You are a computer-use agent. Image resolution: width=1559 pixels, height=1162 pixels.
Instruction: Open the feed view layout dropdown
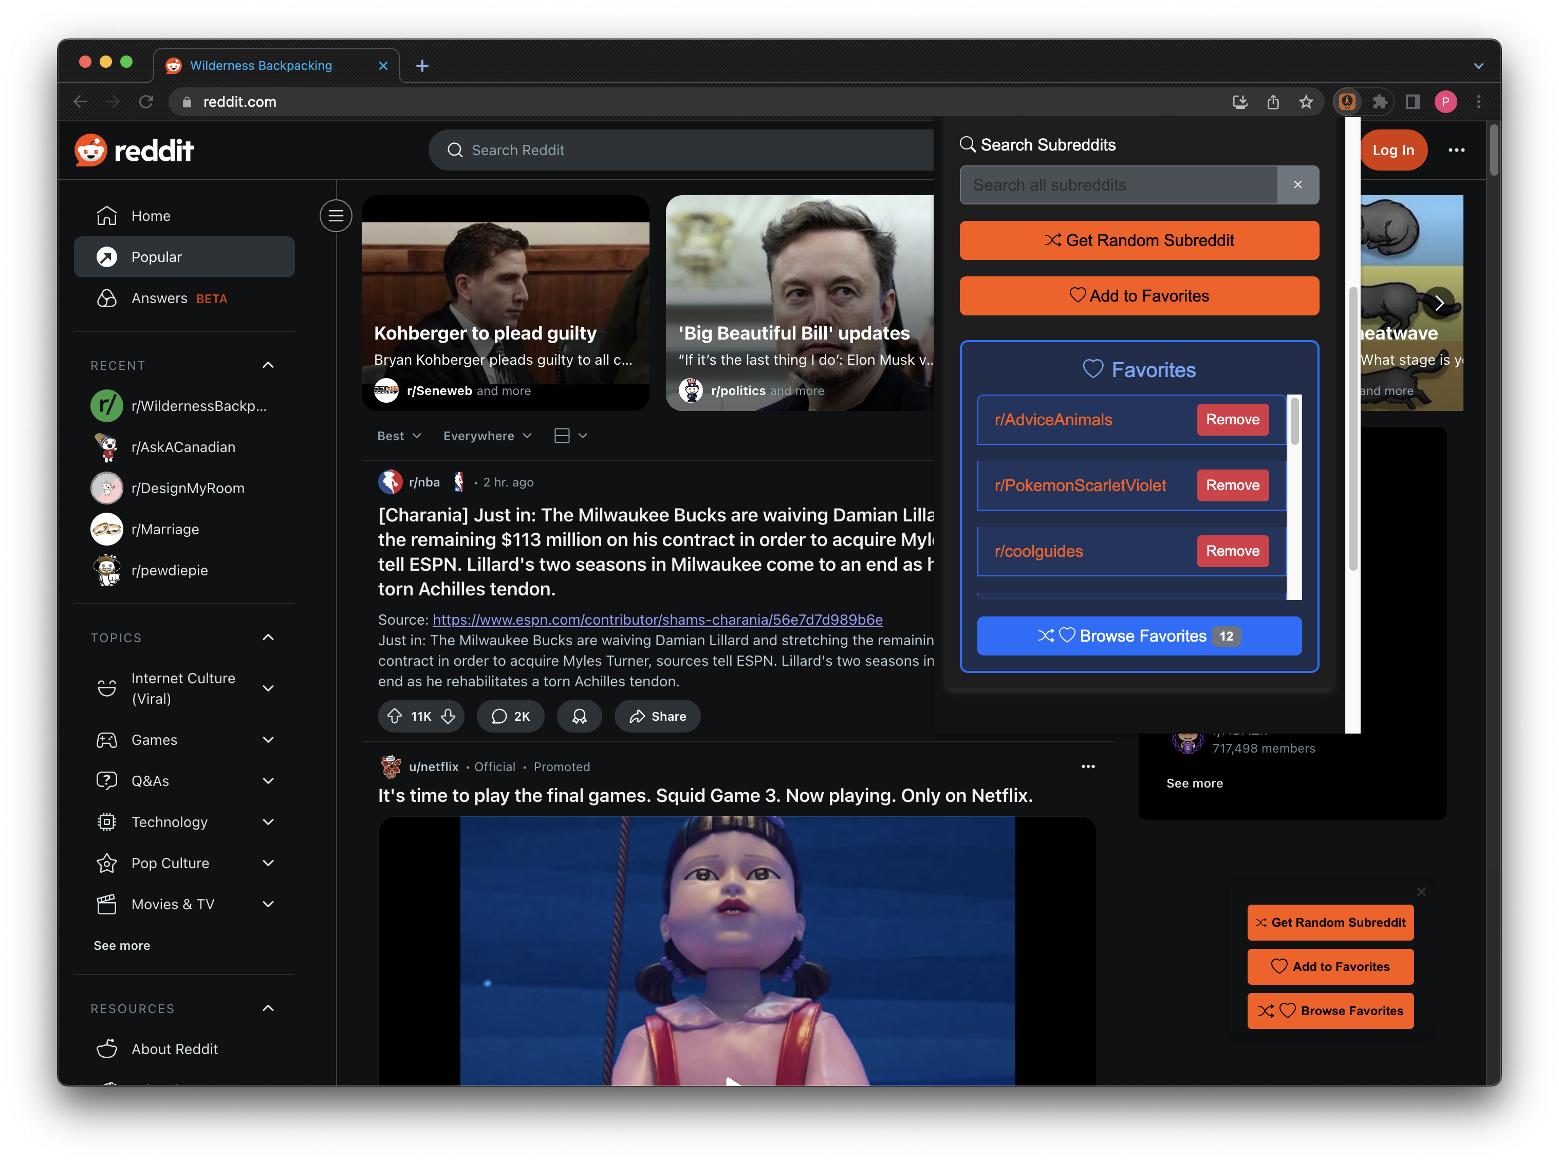coord(570,436)
